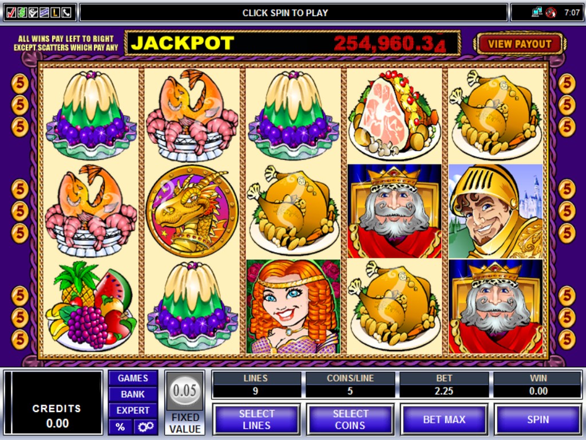Click the white telephone icon
Viewport: 586px width, 440px height.
[x=66, y=13]
